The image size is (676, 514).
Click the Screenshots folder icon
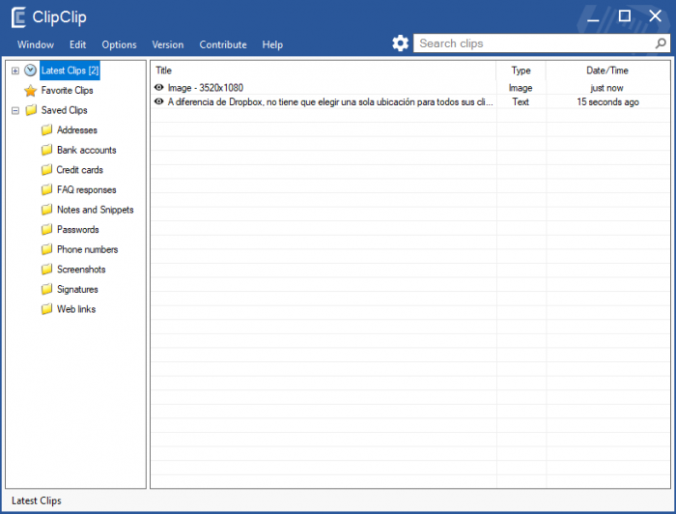point(46,269)
